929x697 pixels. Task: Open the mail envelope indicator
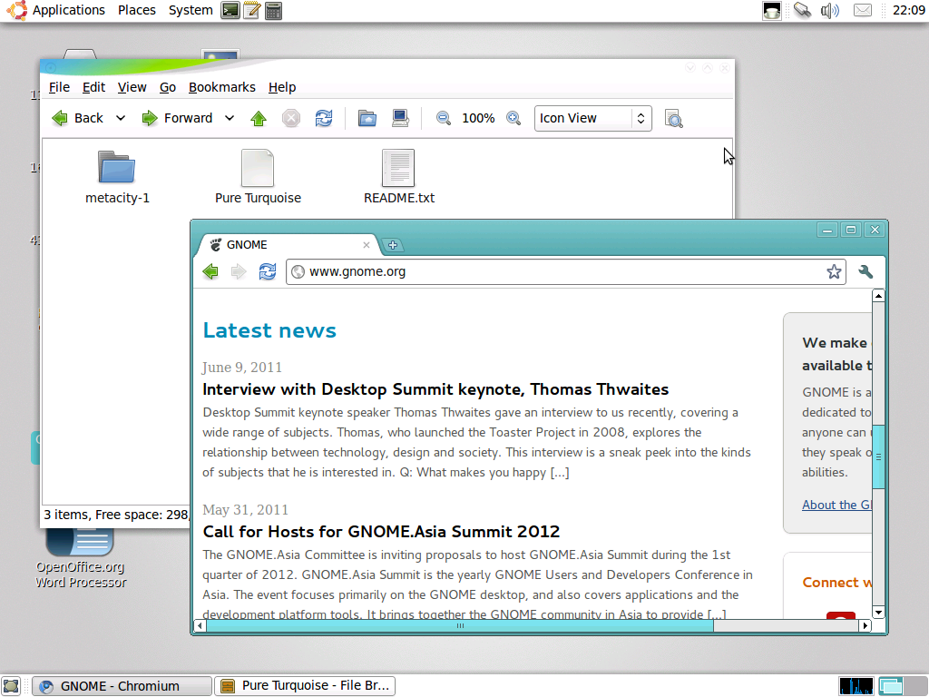pyautogui.click(x=863, y=10)
